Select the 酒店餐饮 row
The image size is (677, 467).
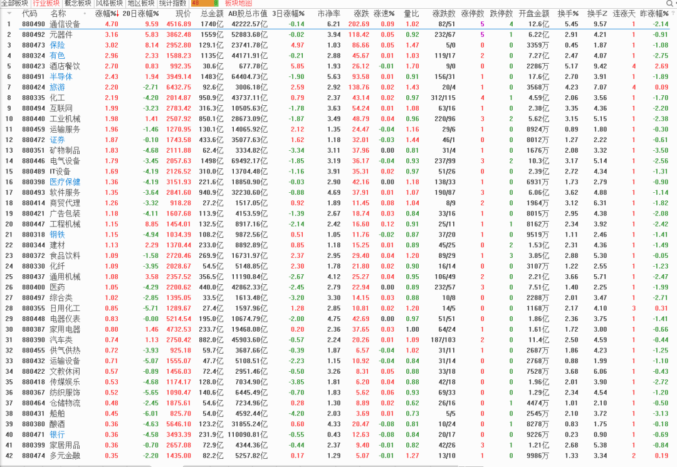point(337,66)
